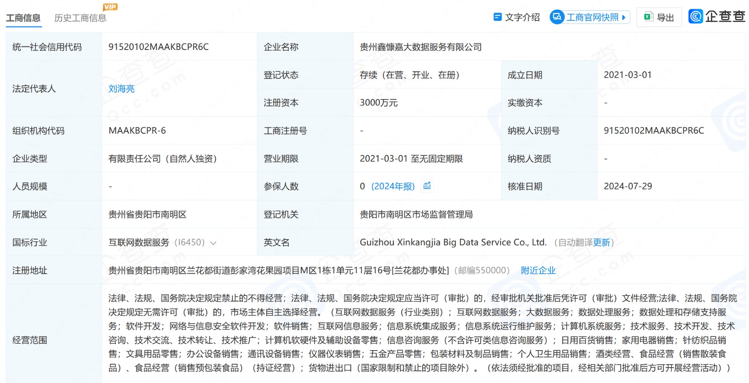
Task: Select registration status 存续（在营、开业、在册）
Action: tap(412, 75)
